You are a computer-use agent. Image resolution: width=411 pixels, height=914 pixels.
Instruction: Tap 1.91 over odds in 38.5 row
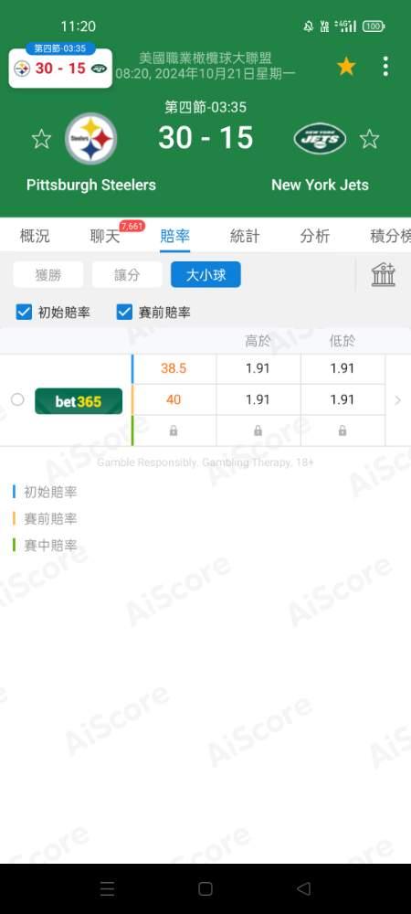coord(258,368)
